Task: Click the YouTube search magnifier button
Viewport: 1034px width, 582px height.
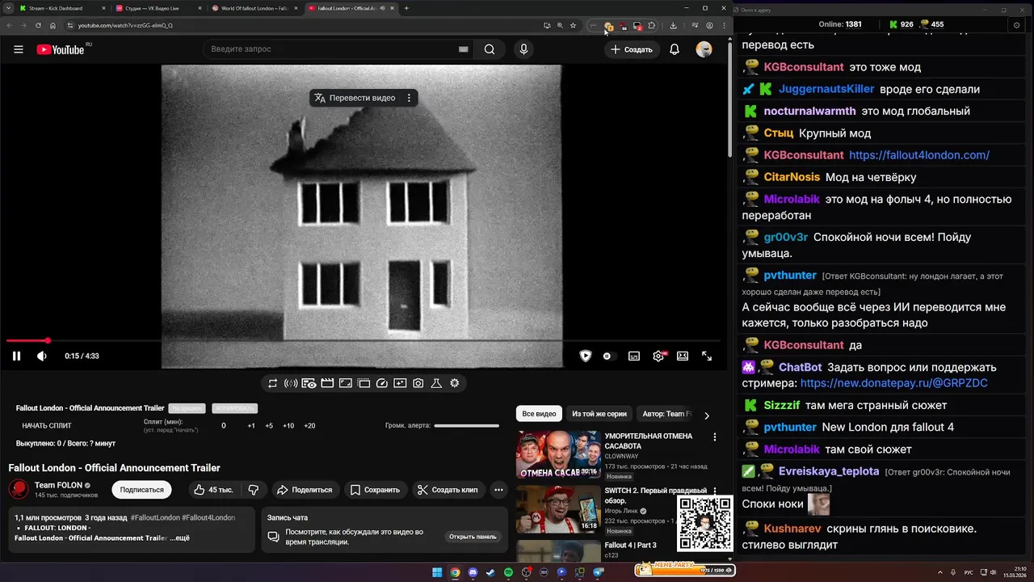Action: (490, 49)
